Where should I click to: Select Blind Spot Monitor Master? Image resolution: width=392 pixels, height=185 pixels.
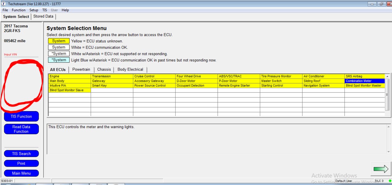365,85
